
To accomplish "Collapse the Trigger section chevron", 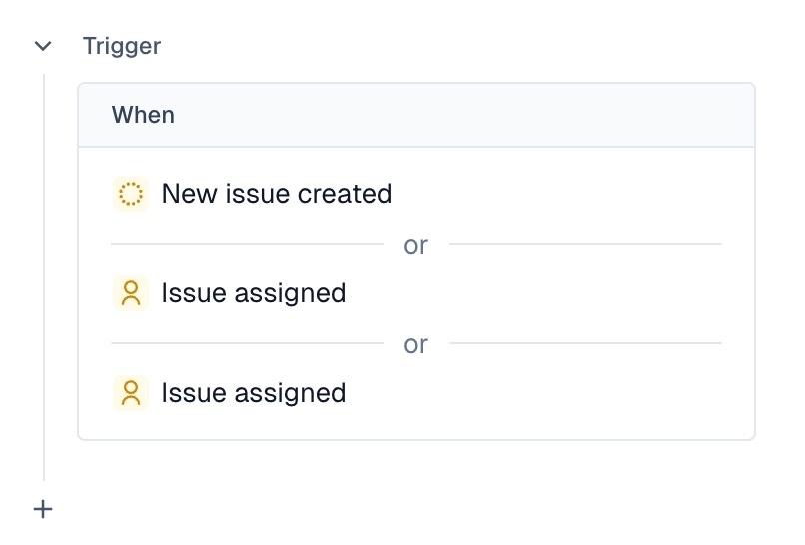I will coord(42,46).
